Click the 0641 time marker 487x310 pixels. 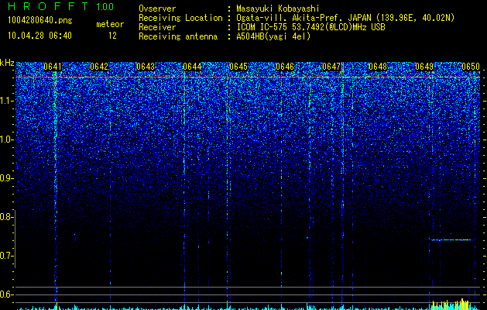pyautogui.click(x=53, y=67)
